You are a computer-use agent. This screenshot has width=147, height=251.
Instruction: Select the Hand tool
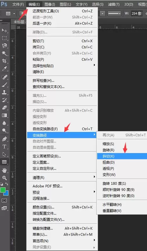point(4,170)
